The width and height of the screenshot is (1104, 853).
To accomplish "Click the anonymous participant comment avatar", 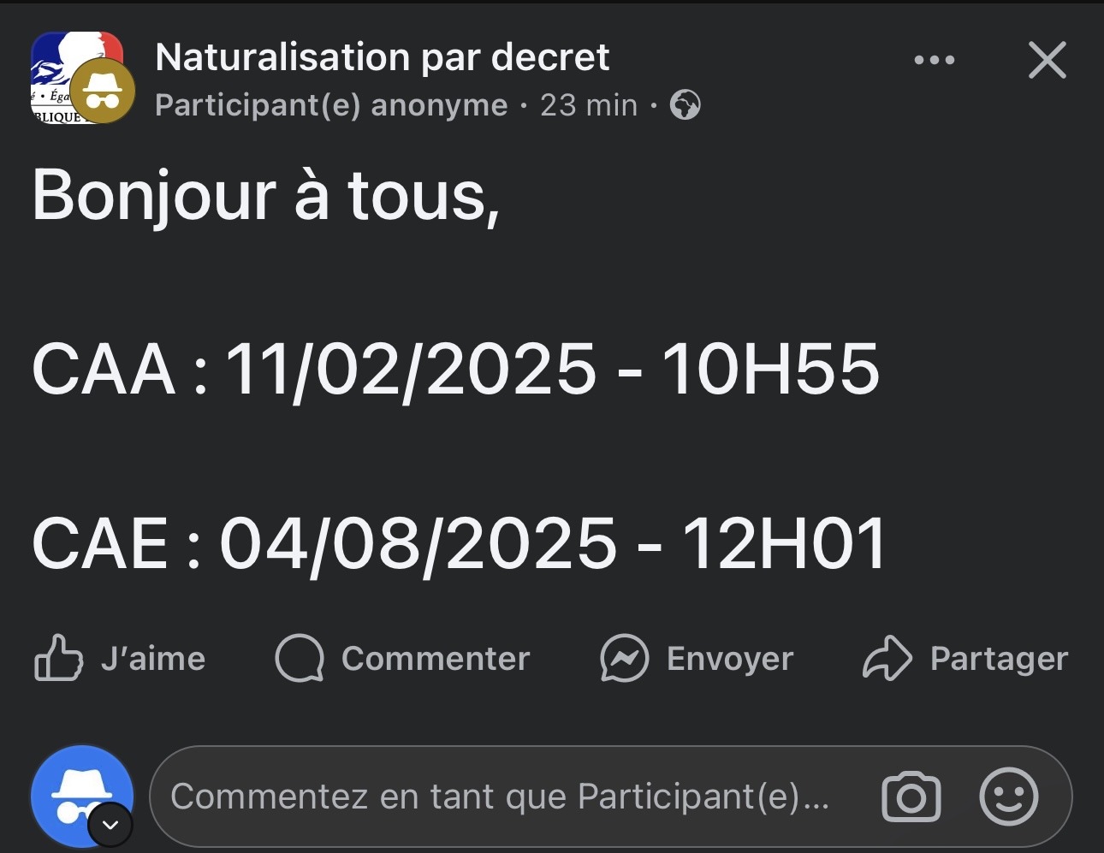I will (x=81, y=796).
